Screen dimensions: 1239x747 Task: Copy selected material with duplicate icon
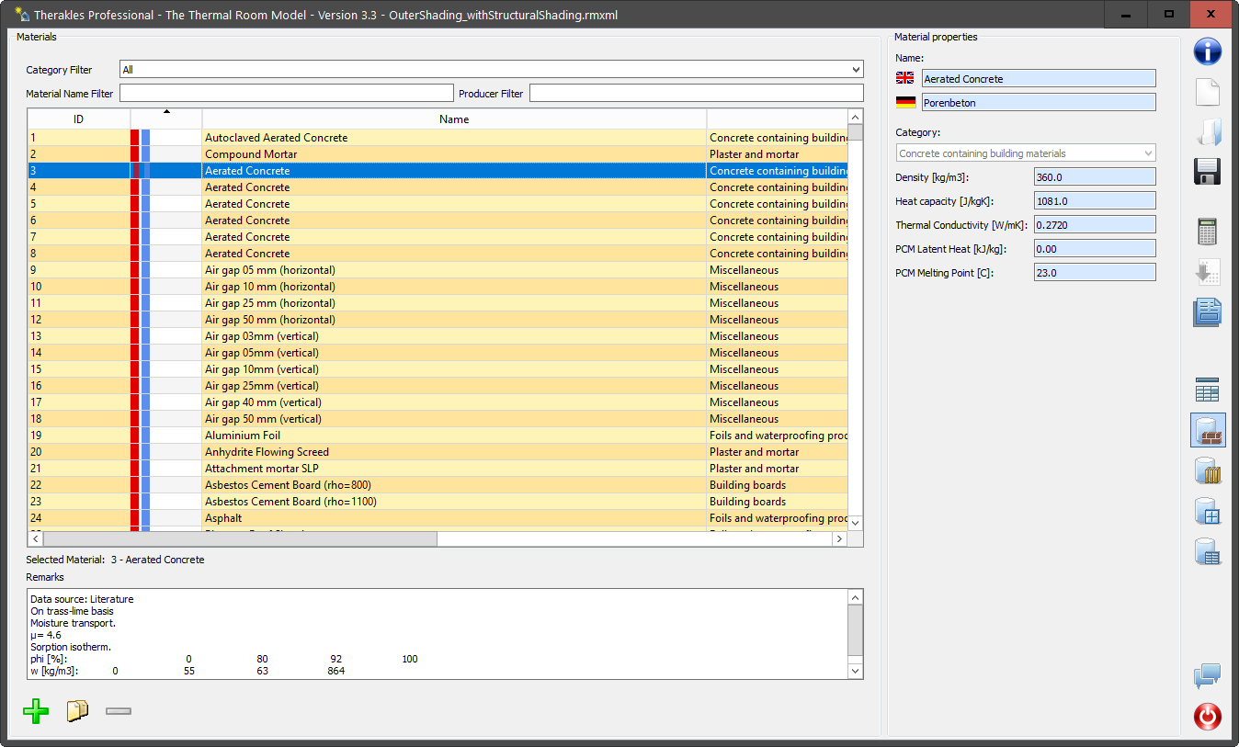78,711
